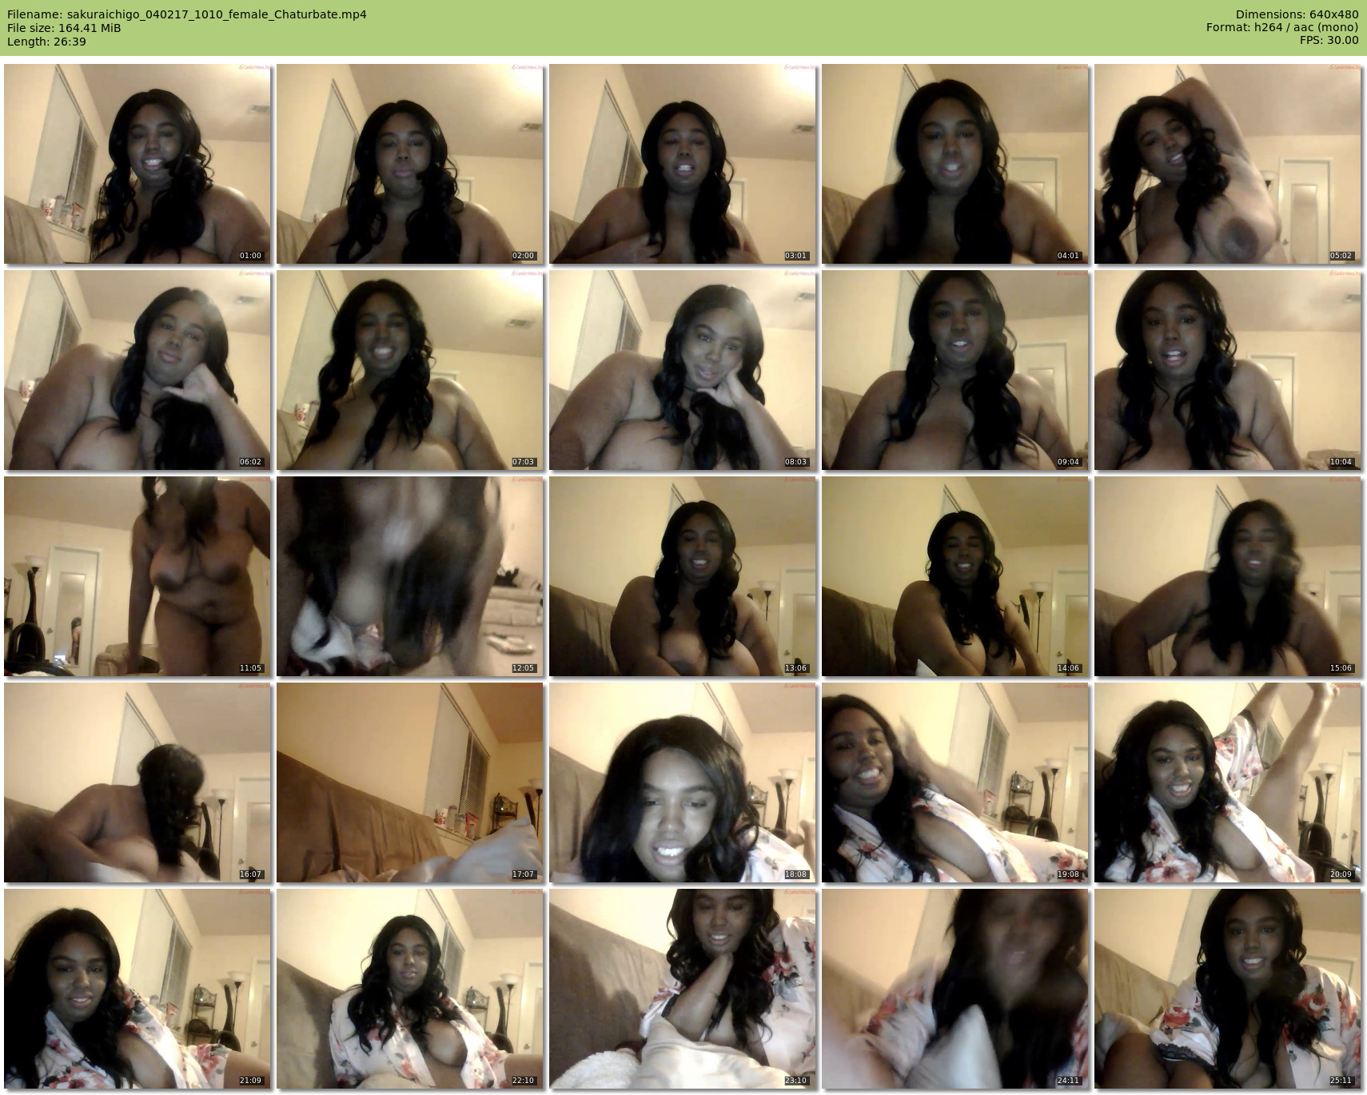
Task: Select the 20:09 preview thumbnail
Action: (1228, 782)
